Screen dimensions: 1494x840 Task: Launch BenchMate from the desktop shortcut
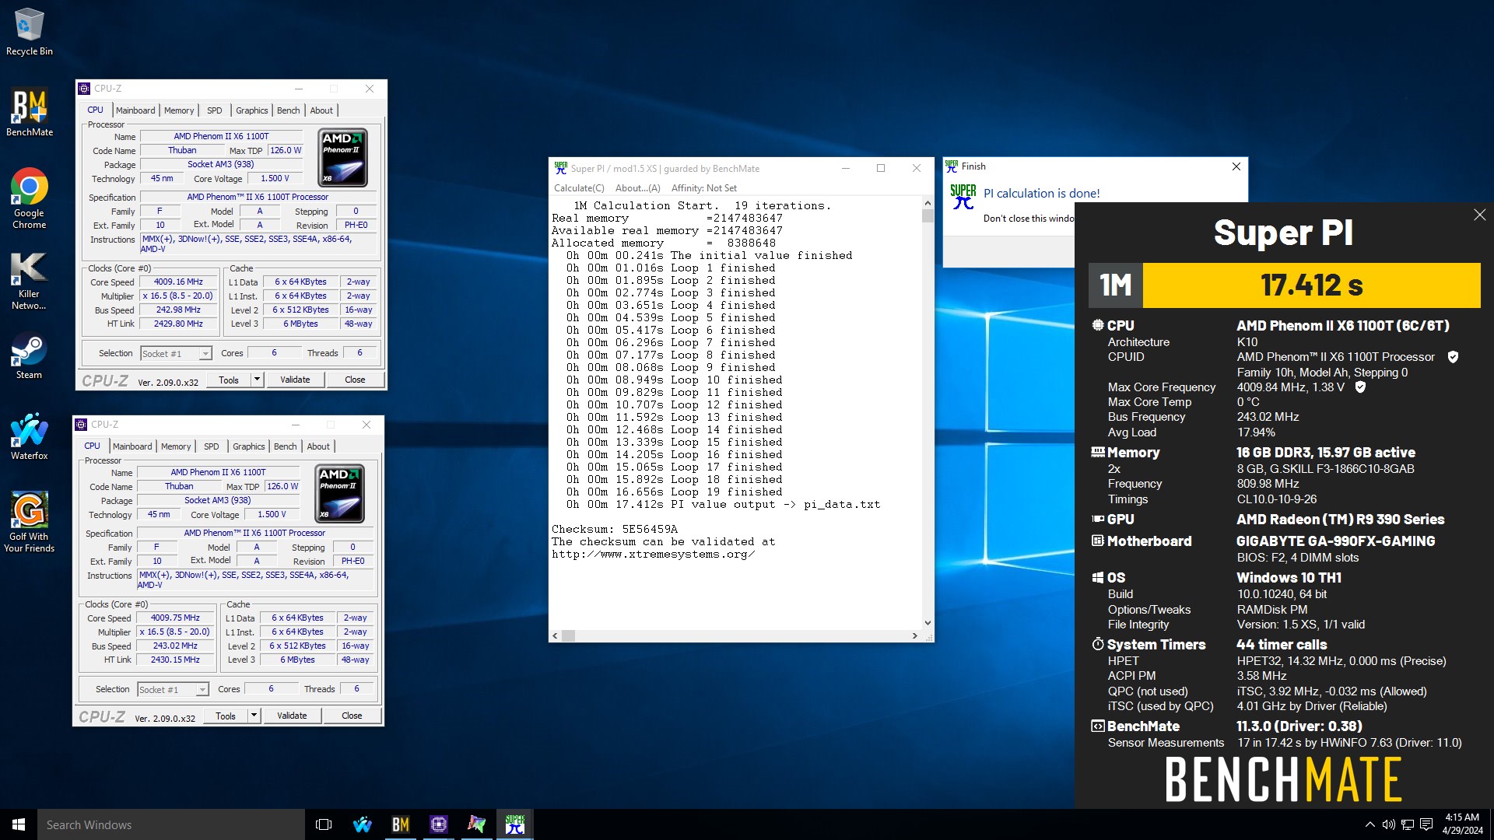tap(29, 113)
